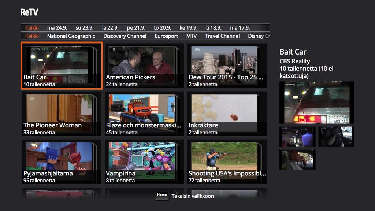Click '24 tallennetta' under American Pickers
This screenshot has width=375, height=211.
coord(122,84)
